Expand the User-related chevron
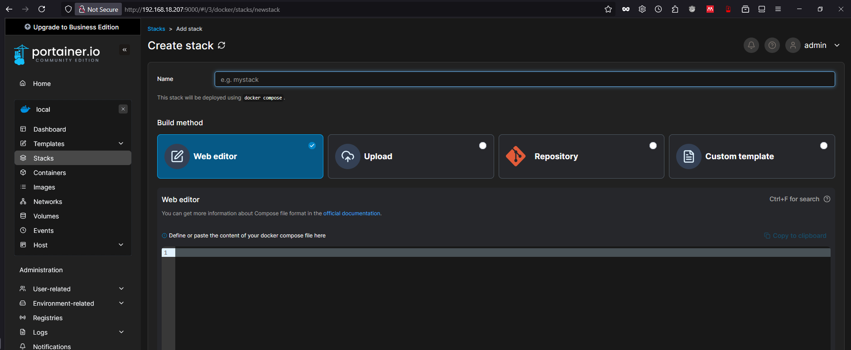This screenshot has height=350, width=851. click(x=121, y=289)
